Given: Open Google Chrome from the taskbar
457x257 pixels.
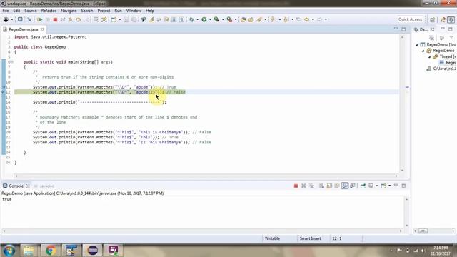Looking at the screenshot, I should (51, 251).
